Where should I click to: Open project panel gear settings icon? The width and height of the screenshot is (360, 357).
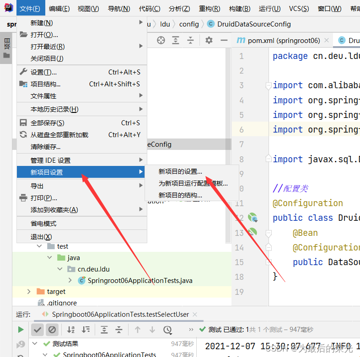(x=209, y=40)
